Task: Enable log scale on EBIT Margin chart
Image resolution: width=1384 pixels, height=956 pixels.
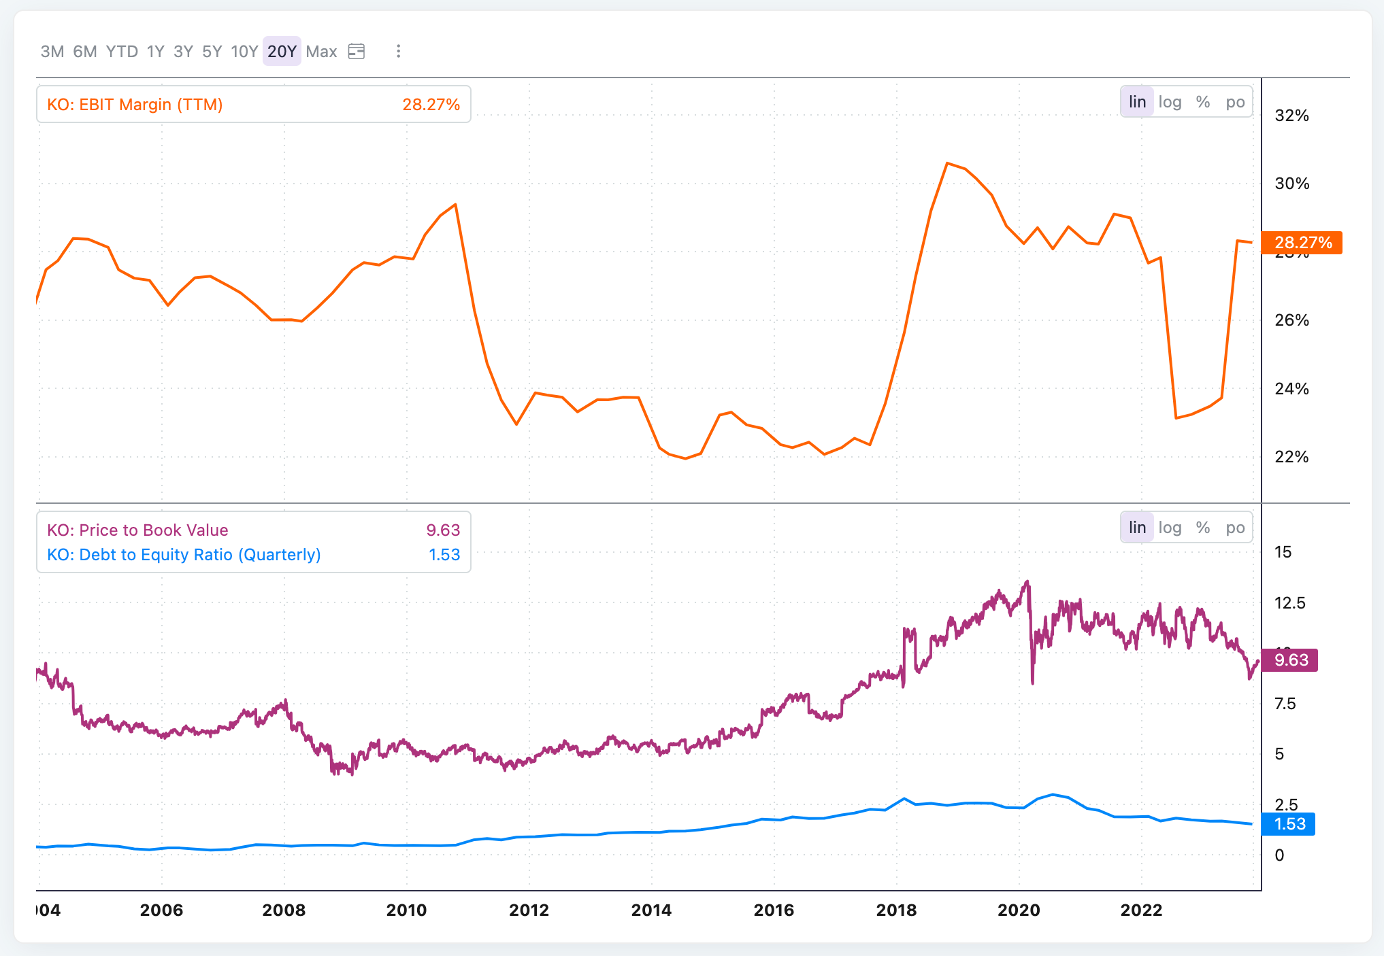Action: 1170,102
